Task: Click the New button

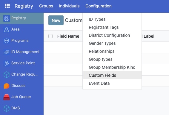Action: tap(56, 20)
